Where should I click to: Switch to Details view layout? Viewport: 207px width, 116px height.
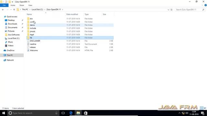tap(202, 108)
